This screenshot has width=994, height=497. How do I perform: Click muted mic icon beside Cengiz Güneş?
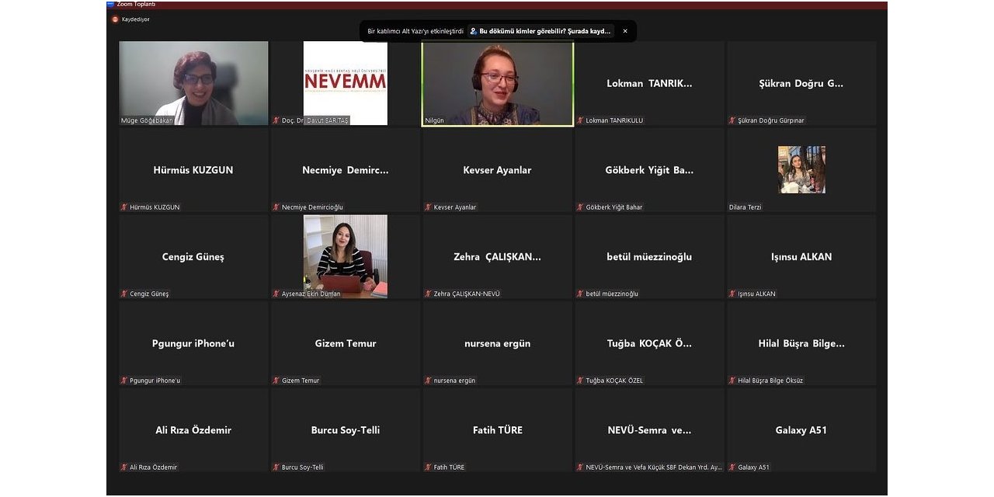pos(124,294)
